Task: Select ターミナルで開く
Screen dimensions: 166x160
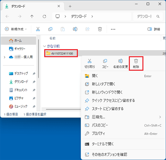Action: tap(123, 144)
